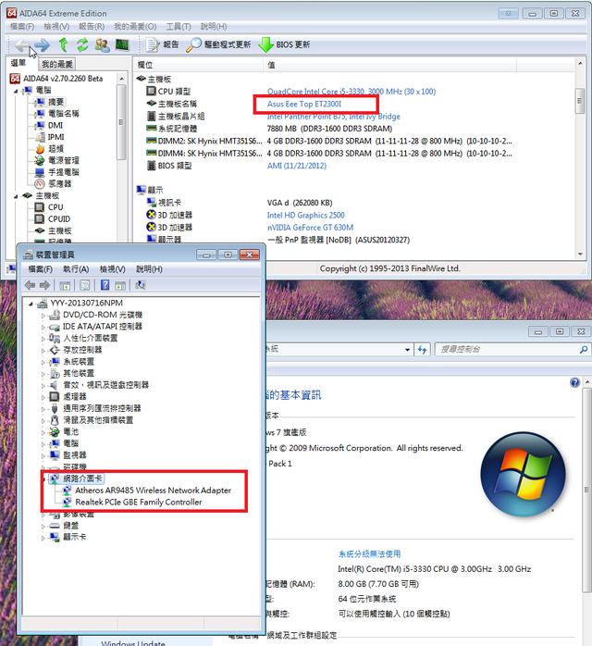Open the QuadCore Intel Core i5-3330 link
The image size is (592, 646).
351,92
